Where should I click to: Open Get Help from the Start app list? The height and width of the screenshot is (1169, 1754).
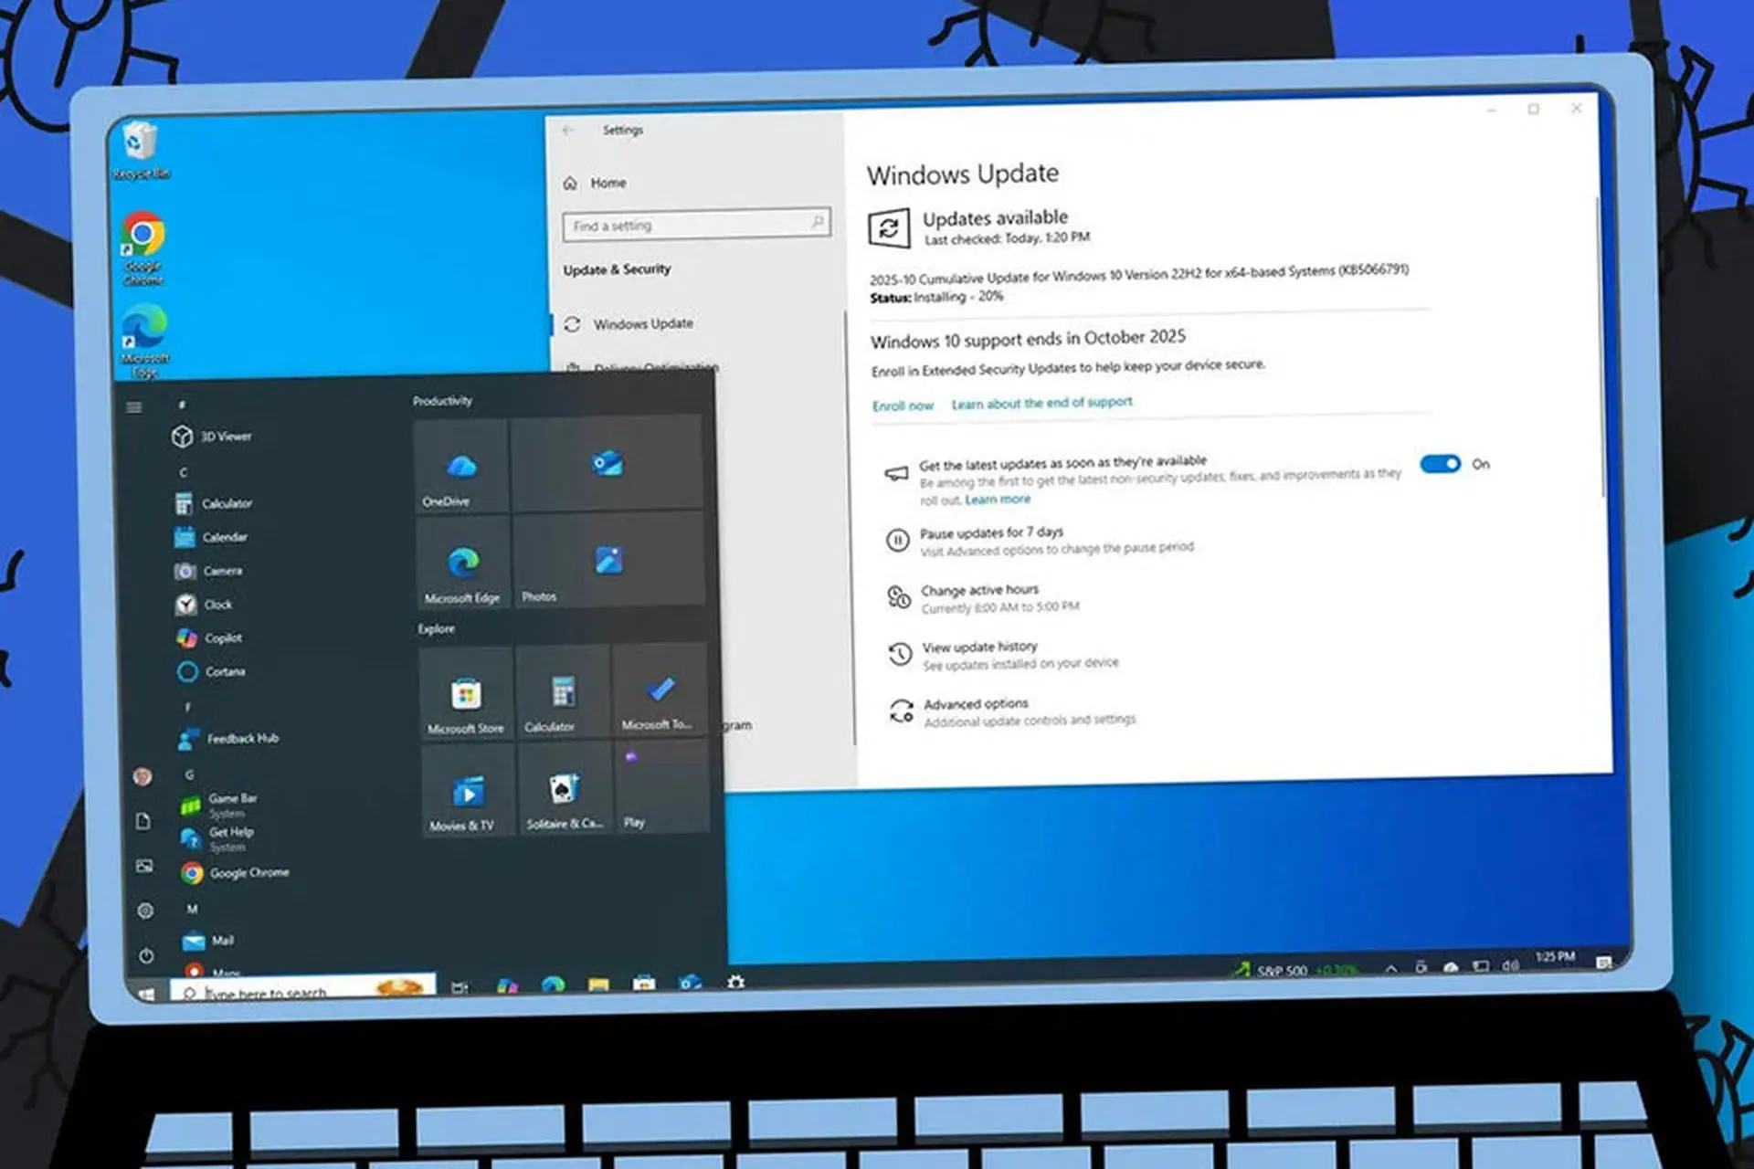click(217, 837)
